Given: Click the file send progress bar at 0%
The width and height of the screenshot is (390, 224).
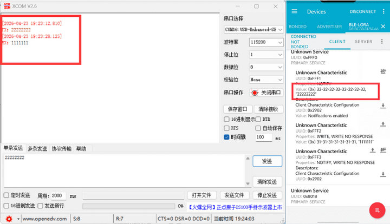Looking at the screenshot, I should 129,206.
